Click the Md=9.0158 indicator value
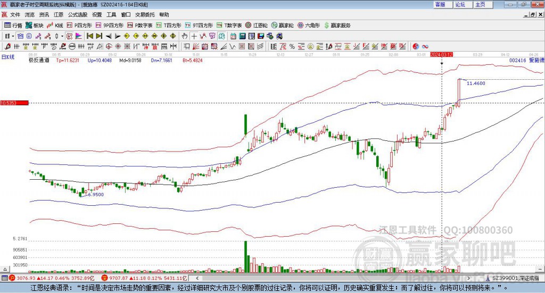 click(130, 60)
